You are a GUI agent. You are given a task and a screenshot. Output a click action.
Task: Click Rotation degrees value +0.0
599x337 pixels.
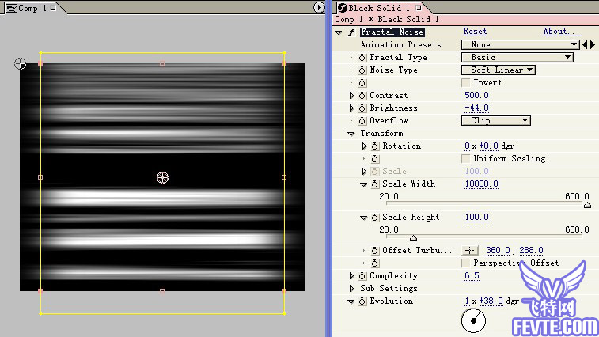(x=488, y=146)
